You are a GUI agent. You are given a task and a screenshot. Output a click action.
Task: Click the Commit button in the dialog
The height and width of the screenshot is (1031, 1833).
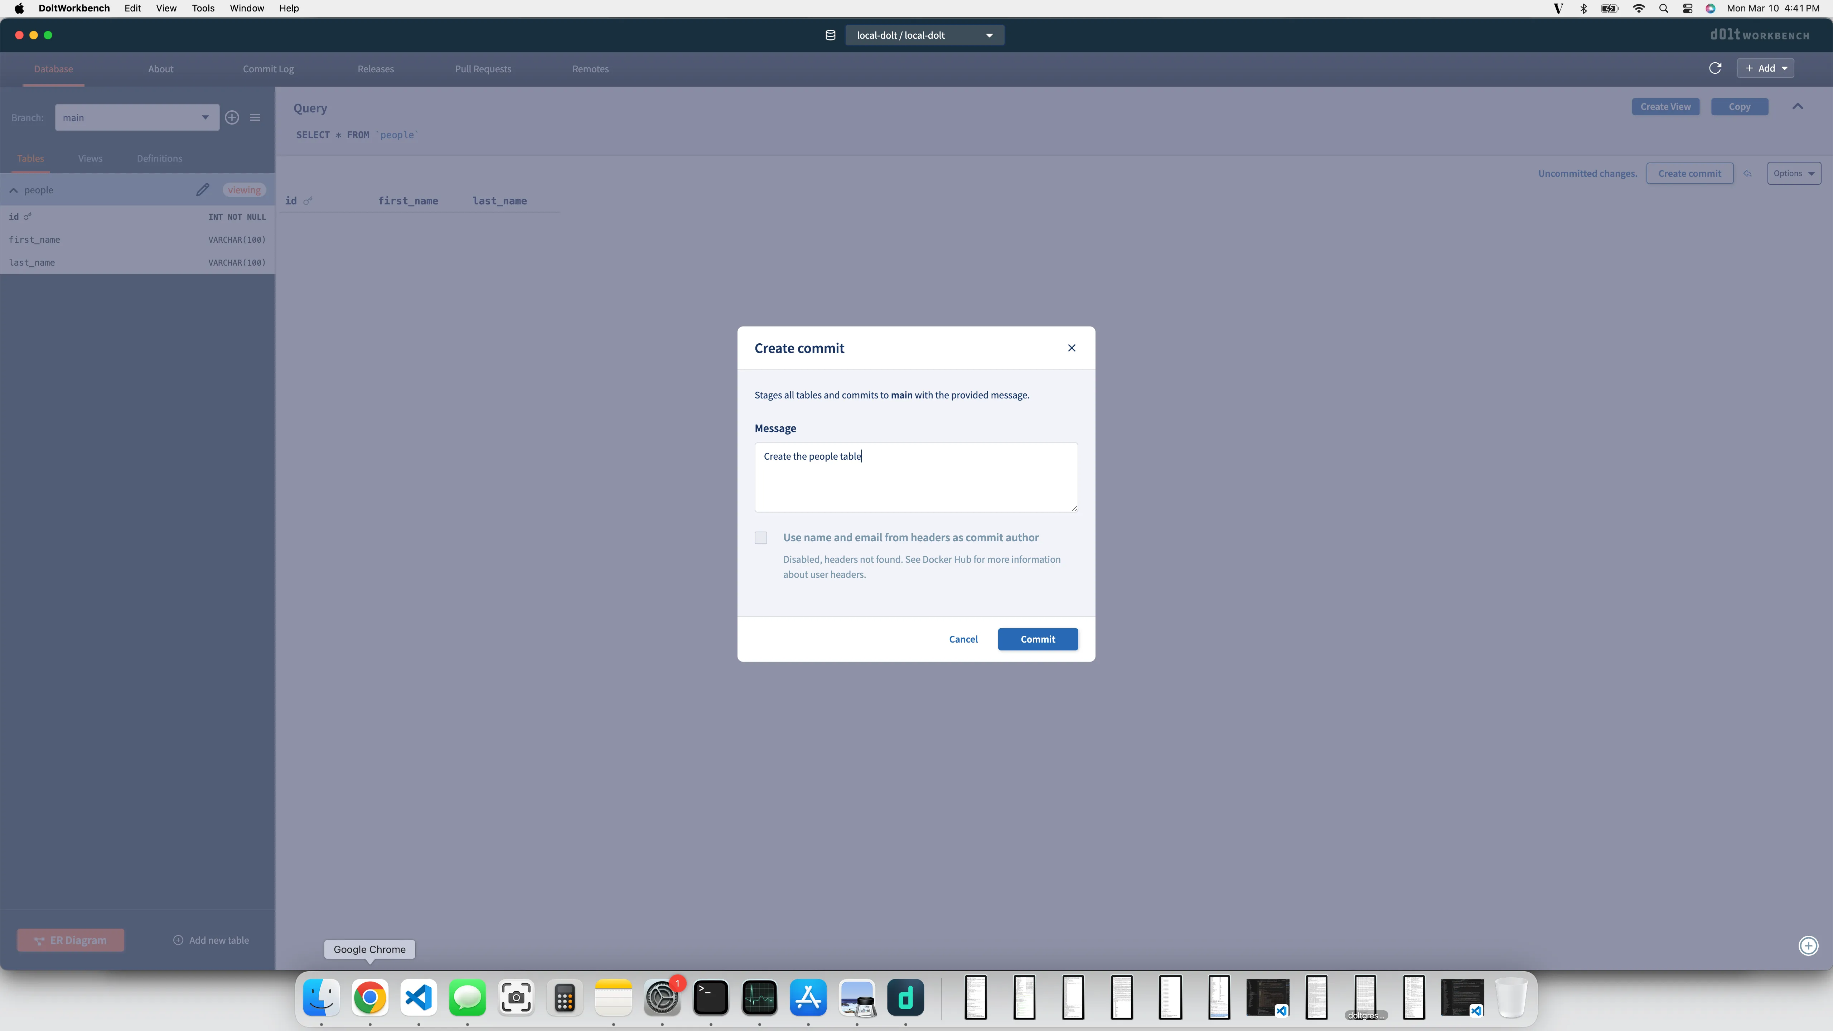(x=1038, y=639)
